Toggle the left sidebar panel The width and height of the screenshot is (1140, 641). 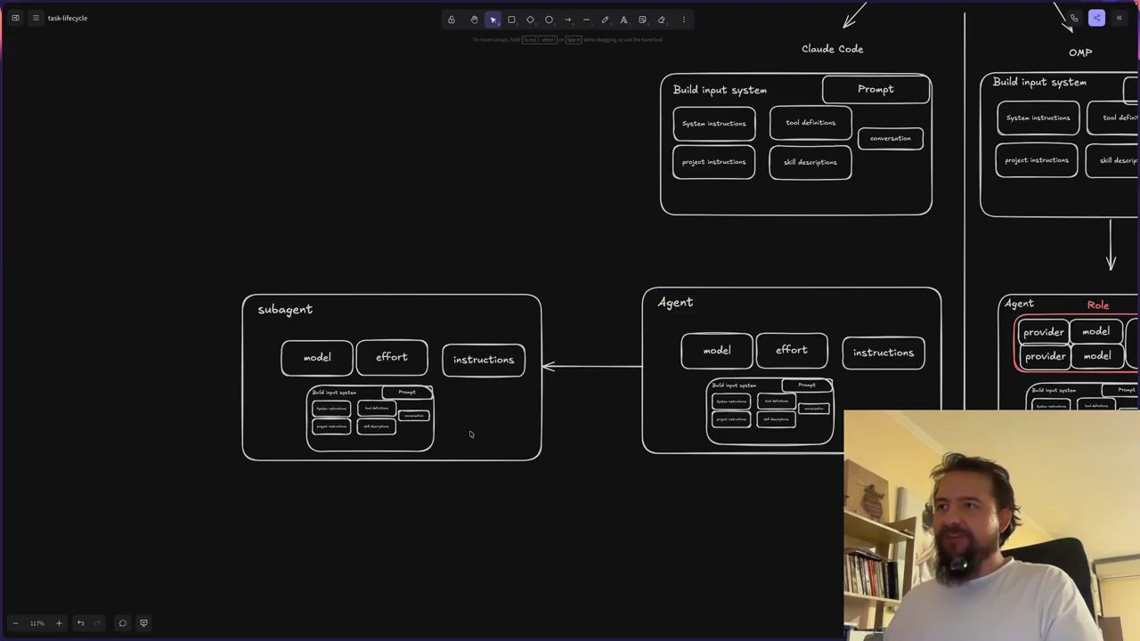15,18
